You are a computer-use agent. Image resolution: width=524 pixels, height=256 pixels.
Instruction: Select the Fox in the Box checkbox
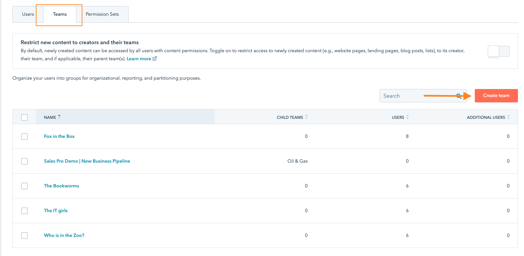[x=24, y=137]
